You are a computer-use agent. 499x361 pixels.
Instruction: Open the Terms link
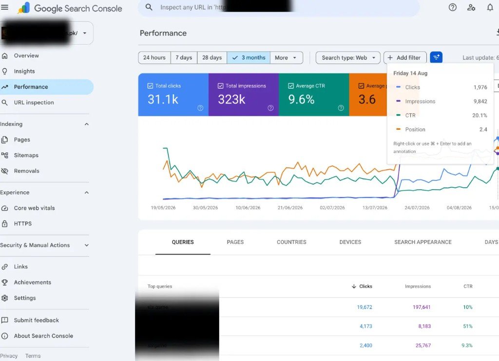point(33,356)
